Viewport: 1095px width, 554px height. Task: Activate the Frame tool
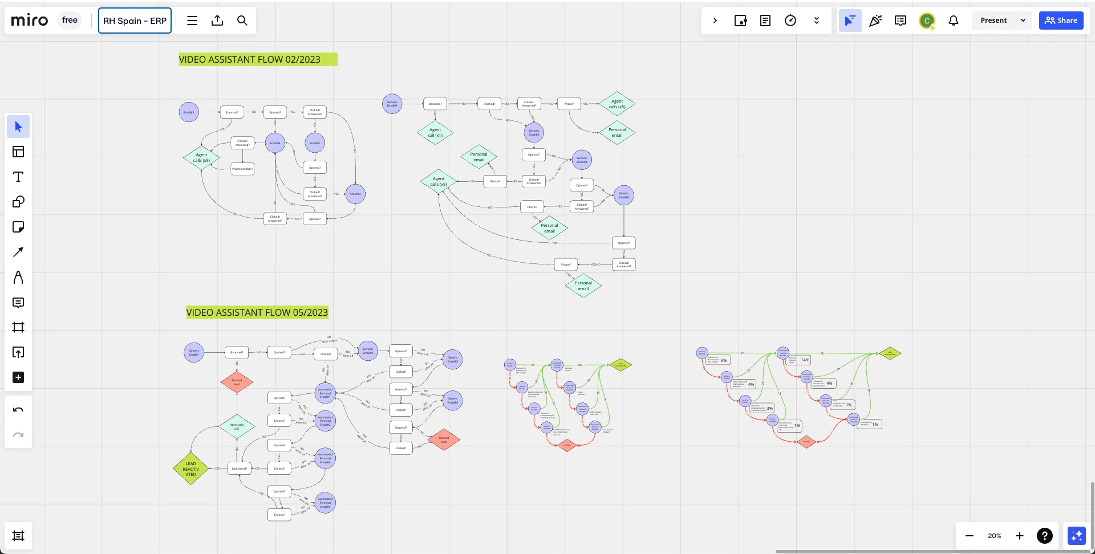pos(18,327)
